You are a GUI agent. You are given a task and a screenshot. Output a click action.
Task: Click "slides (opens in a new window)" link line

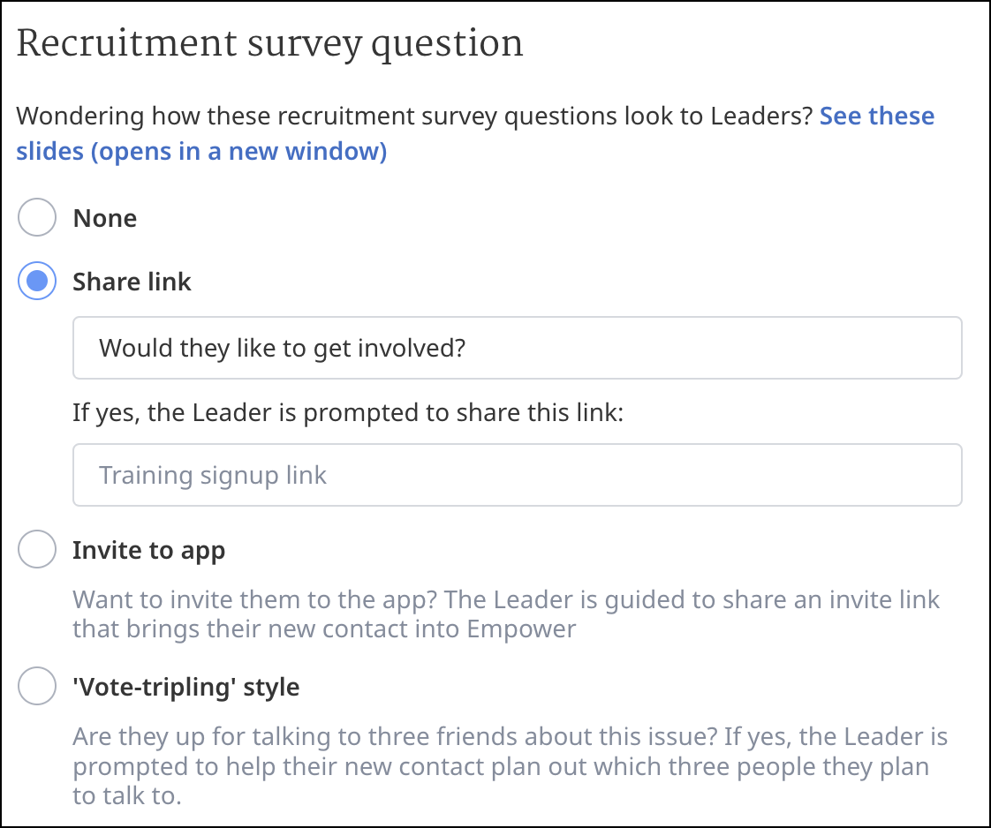[x=201, y=152]
